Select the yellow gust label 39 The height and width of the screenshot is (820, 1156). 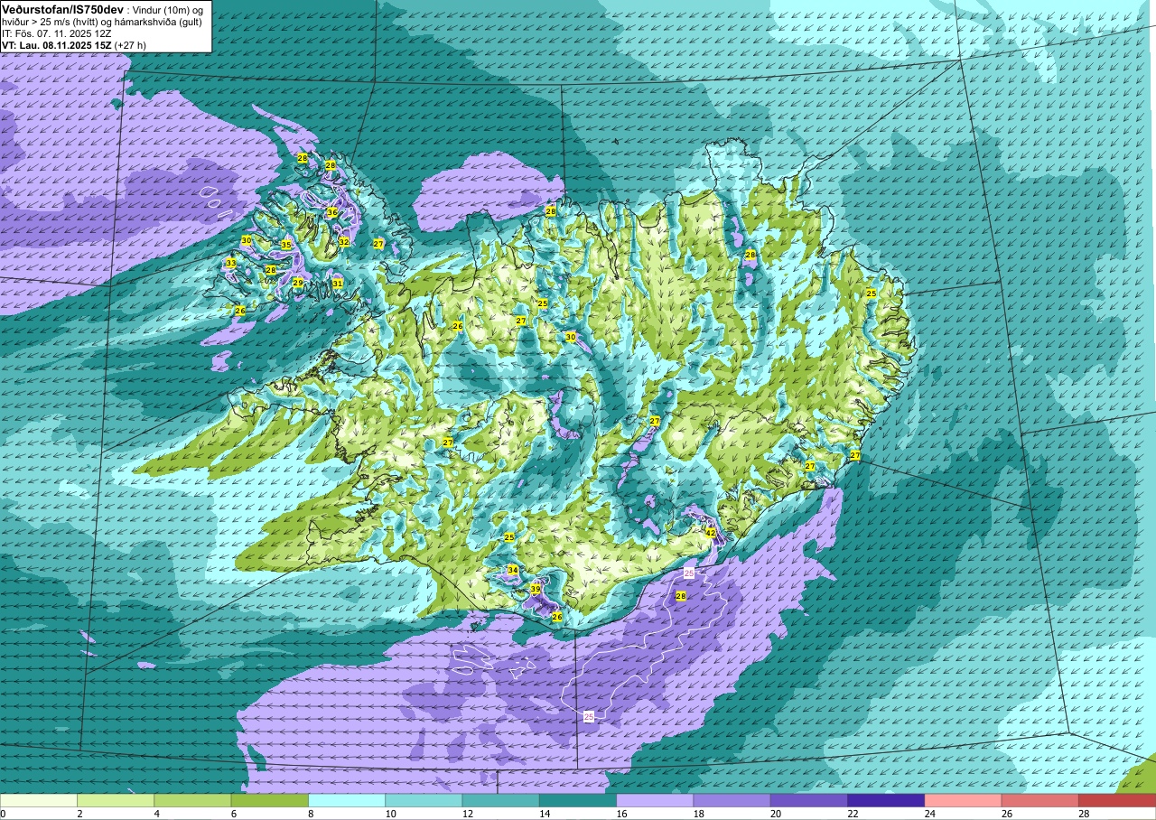click(536, 589)
